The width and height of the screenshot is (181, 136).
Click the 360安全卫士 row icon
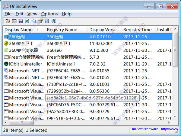[x=6, y=44]
